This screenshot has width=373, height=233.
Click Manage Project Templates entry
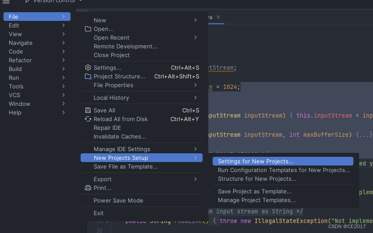[x=257, y=200]
